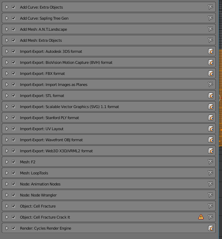Click official Blender icon on STL format row
The width and height of the screenshot is (222, 239).
tap(211, 95)
